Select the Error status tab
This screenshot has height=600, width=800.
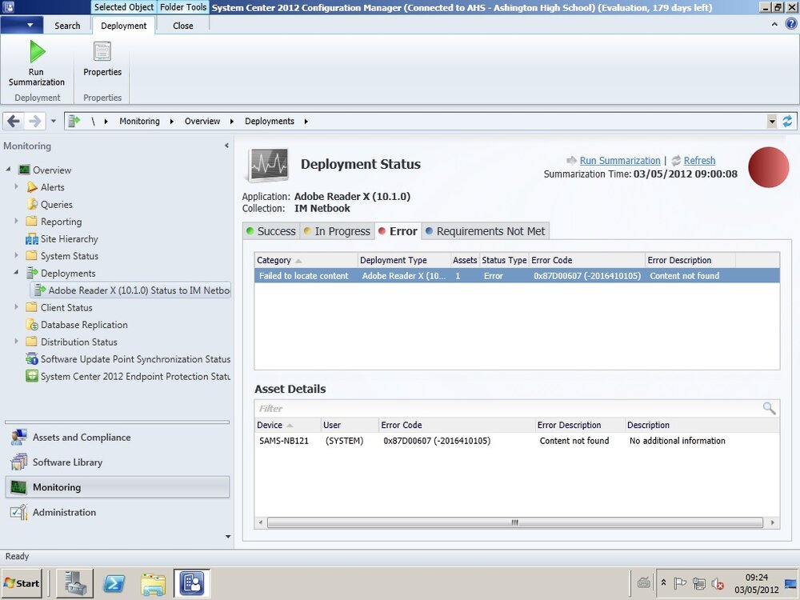[398, 231]
